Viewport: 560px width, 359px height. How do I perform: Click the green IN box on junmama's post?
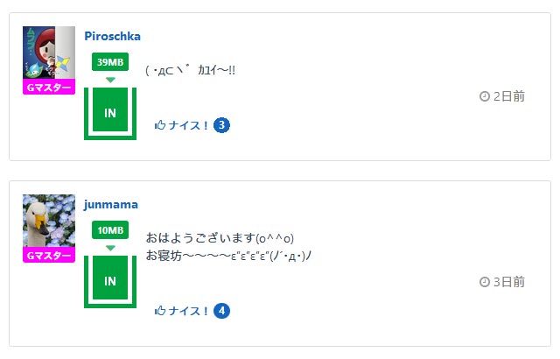coord(110,281)
